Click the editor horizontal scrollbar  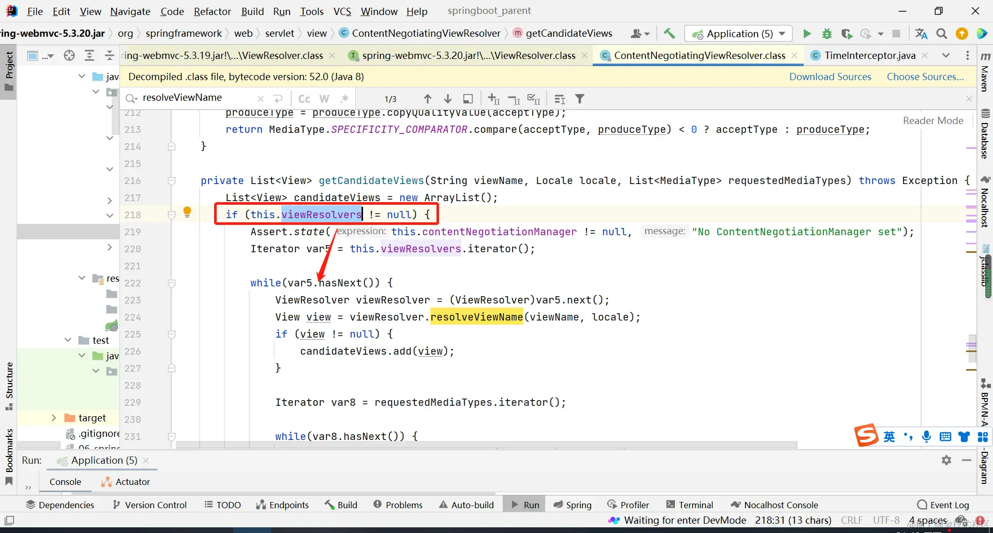(486, 445)
